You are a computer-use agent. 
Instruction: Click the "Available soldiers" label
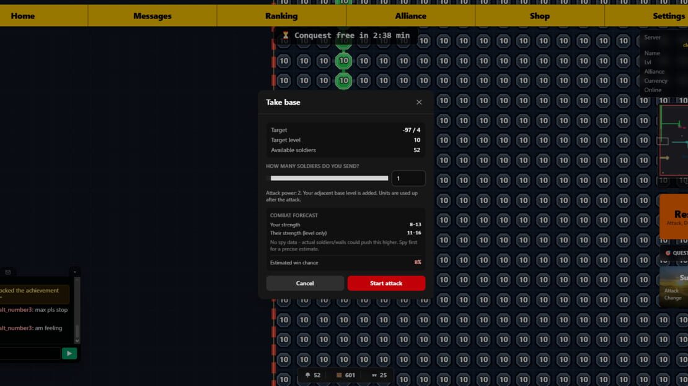293,150
